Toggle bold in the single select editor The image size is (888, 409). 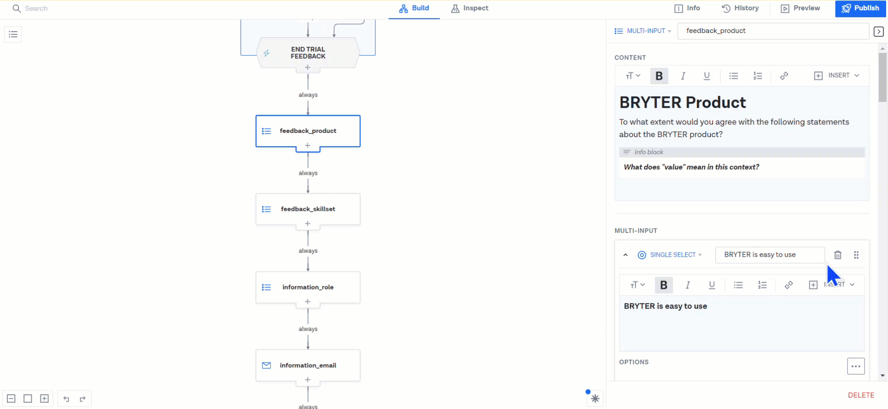(x=664, y=285)
